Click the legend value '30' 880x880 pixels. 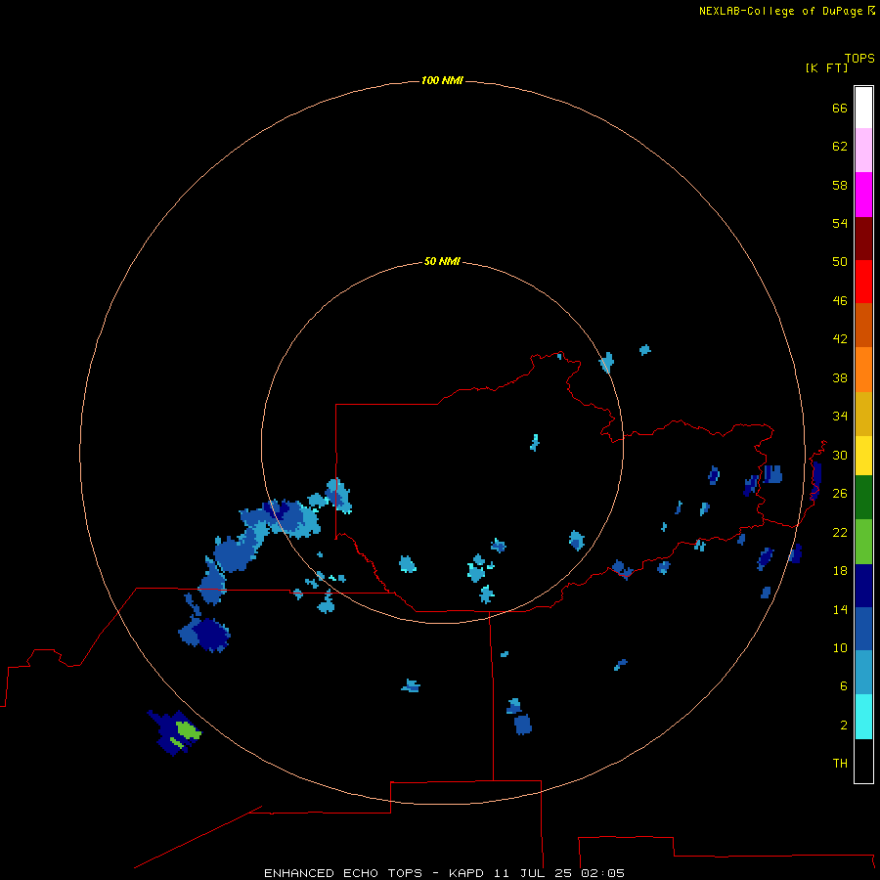pyautogui.click(x=840, y=455)
